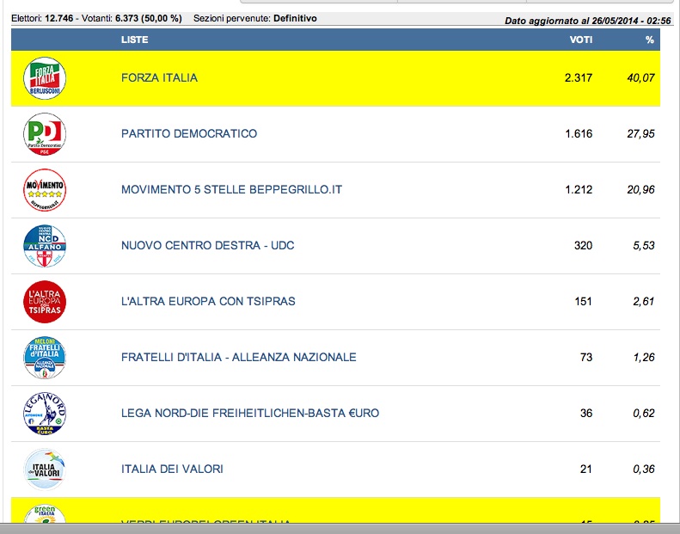Click the Votanti value 6.373 (50,00 %)

tap(149, 18)
